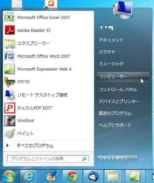Click the search magnifier icon
The height and width of the screenshot is (183, 154).
pos(84,159)
